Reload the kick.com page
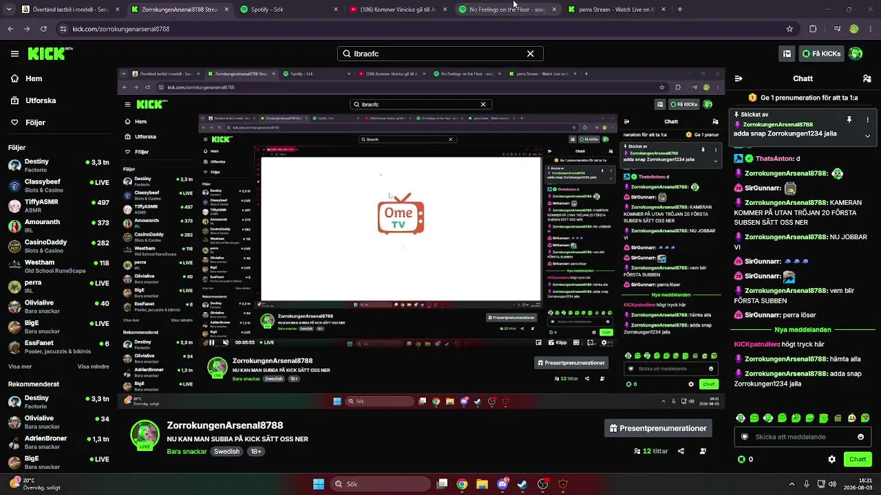Viewport: 881px width, 495px height. tap(43, 29)
